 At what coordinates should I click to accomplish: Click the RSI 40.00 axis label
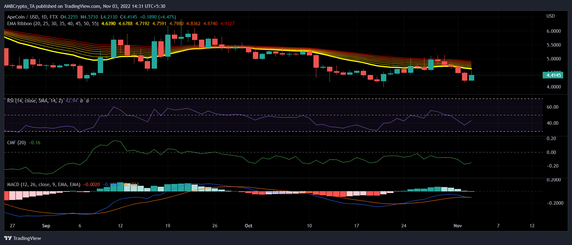click(x=552, y=123)
